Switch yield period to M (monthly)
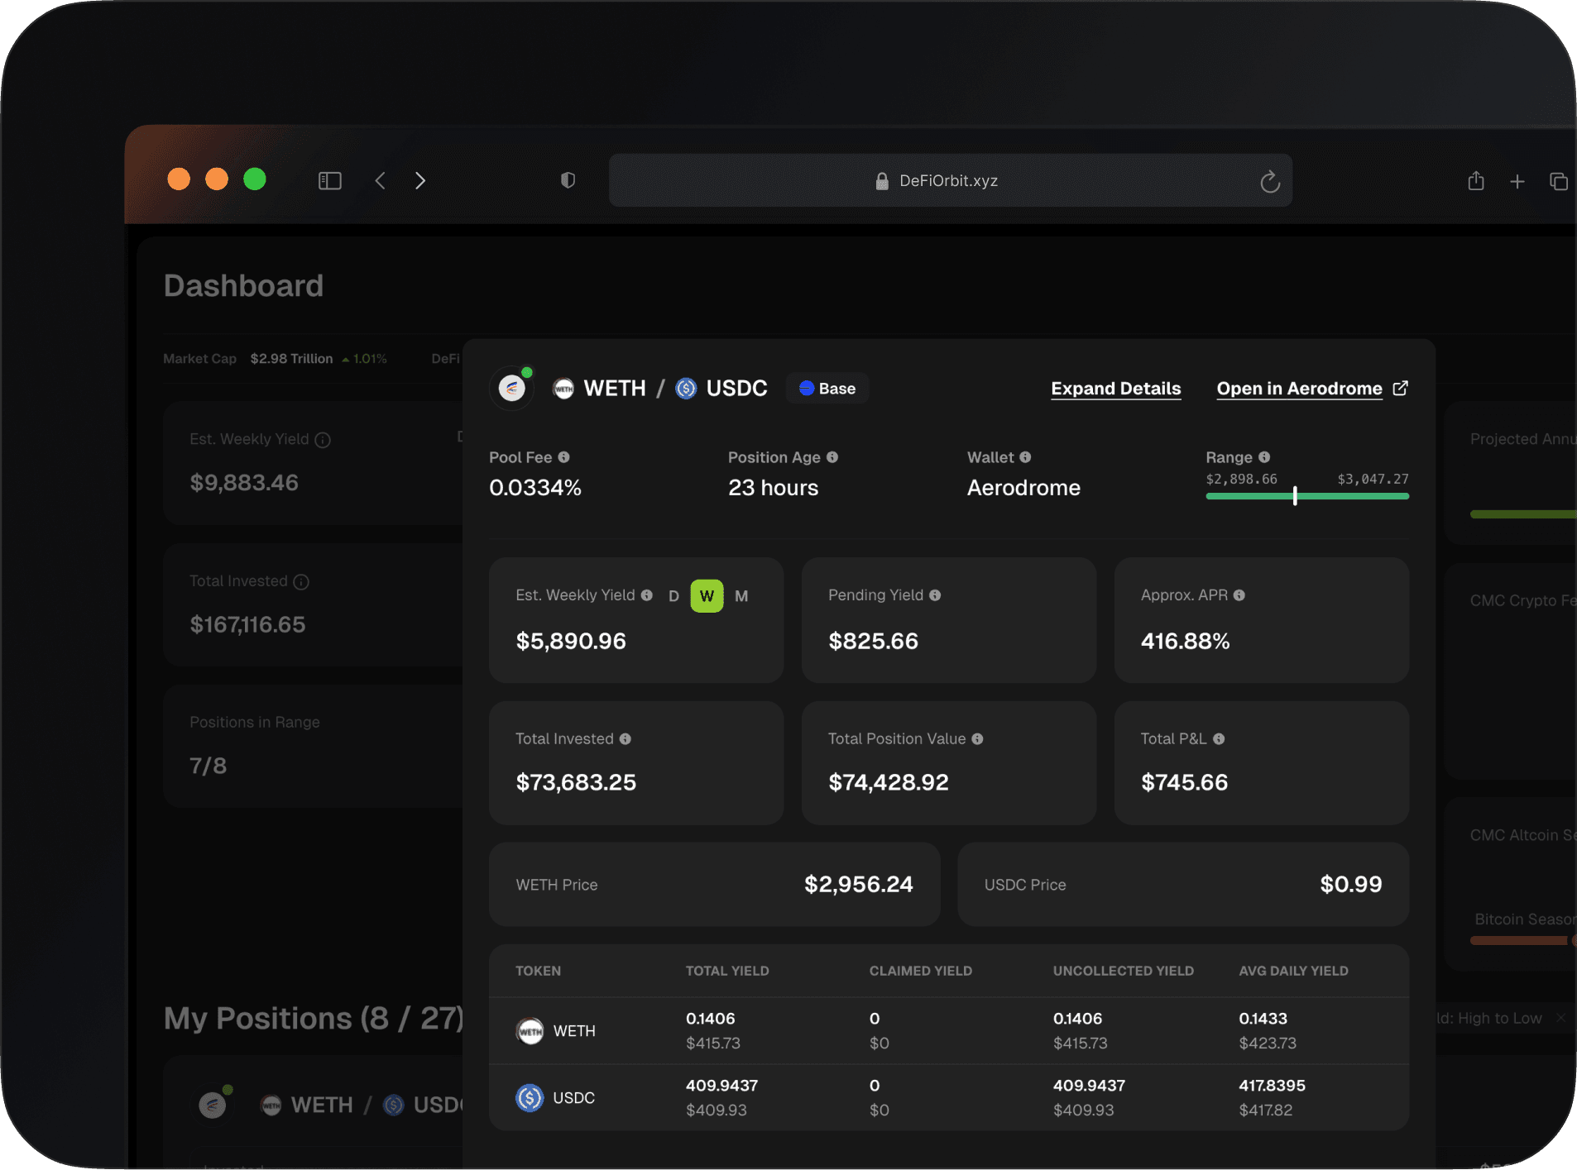 pos(741,596)
